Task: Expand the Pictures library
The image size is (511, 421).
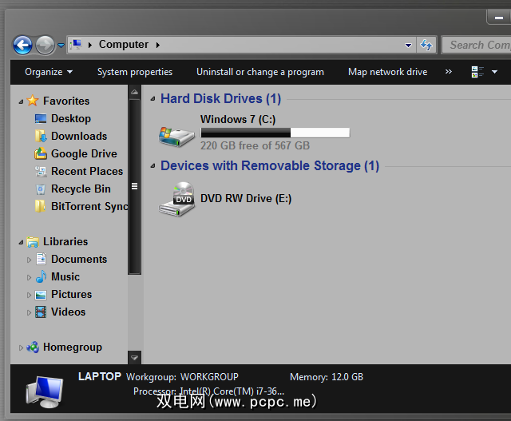Action: (x=29, y=295)
